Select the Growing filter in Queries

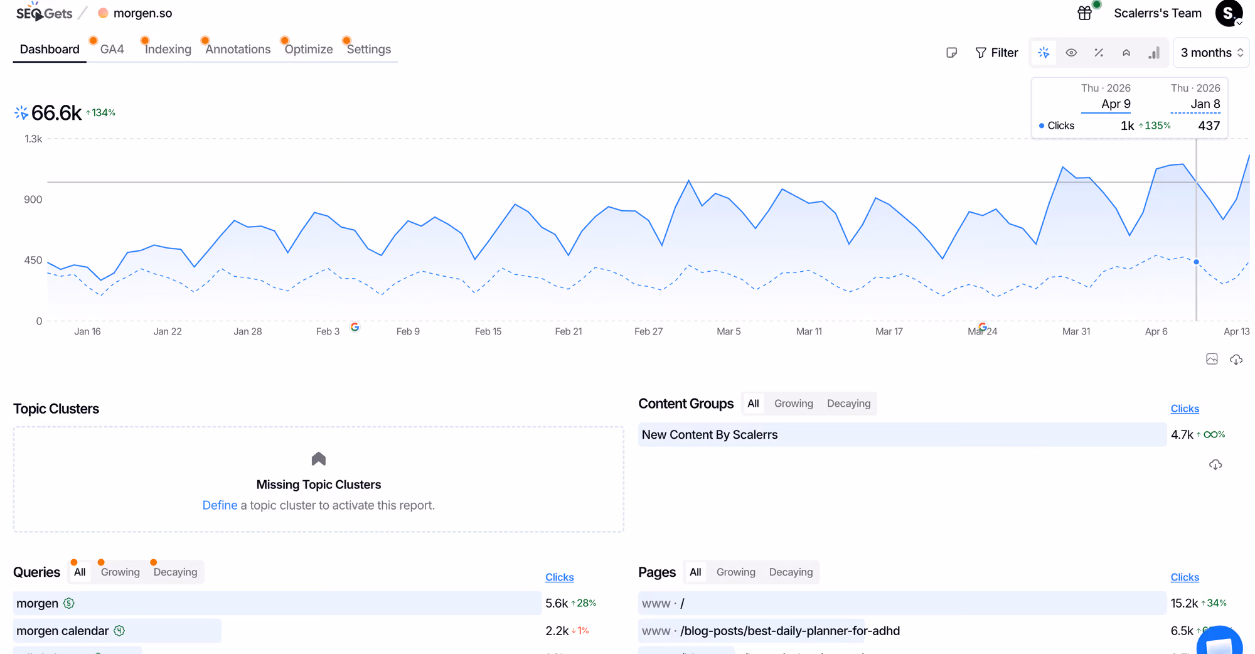[120, 572]
